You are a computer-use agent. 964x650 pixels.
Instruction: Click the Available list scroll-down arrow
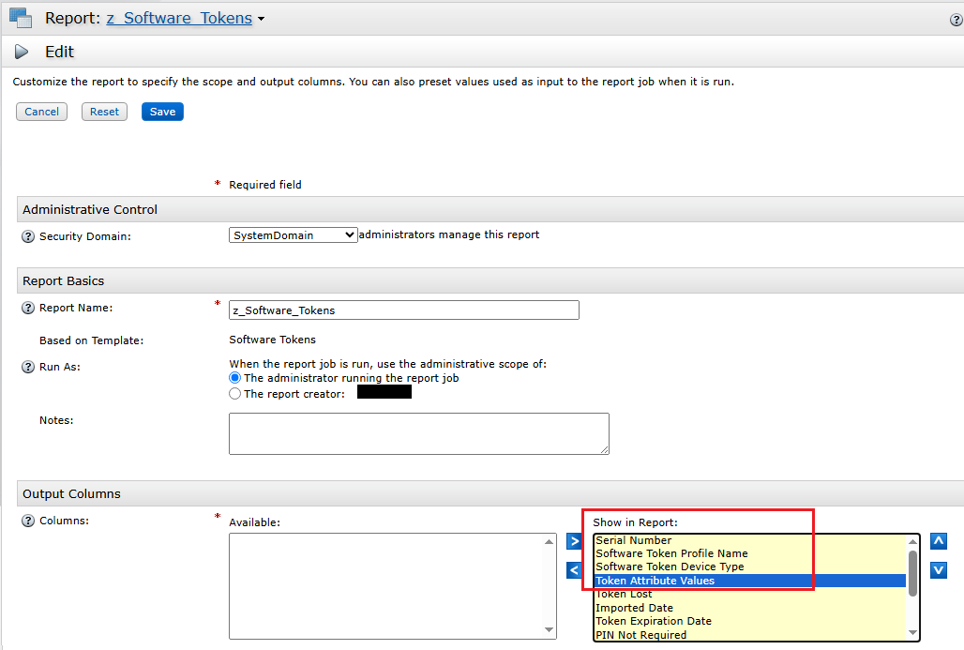[x=549, y=630]
